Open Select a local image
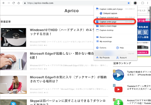 click(115, 26)
